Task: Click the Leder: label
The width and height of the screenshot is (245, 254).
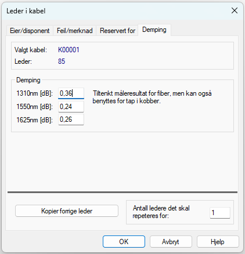Action: click(x=23, y=61)
